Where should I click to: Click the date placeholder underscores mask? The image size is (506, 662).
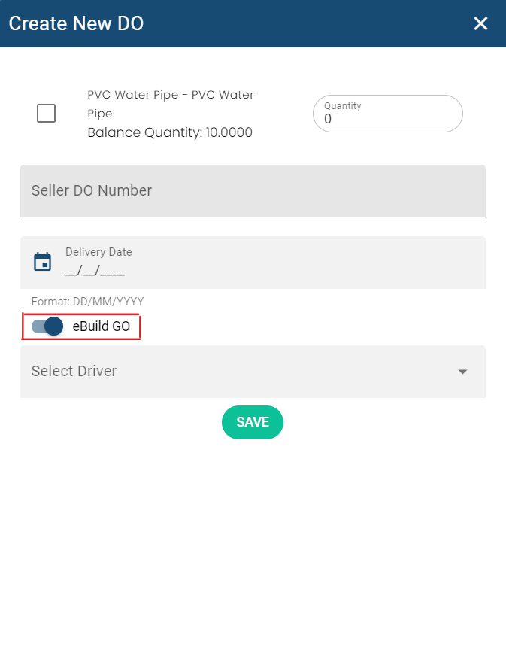(95, 271)
